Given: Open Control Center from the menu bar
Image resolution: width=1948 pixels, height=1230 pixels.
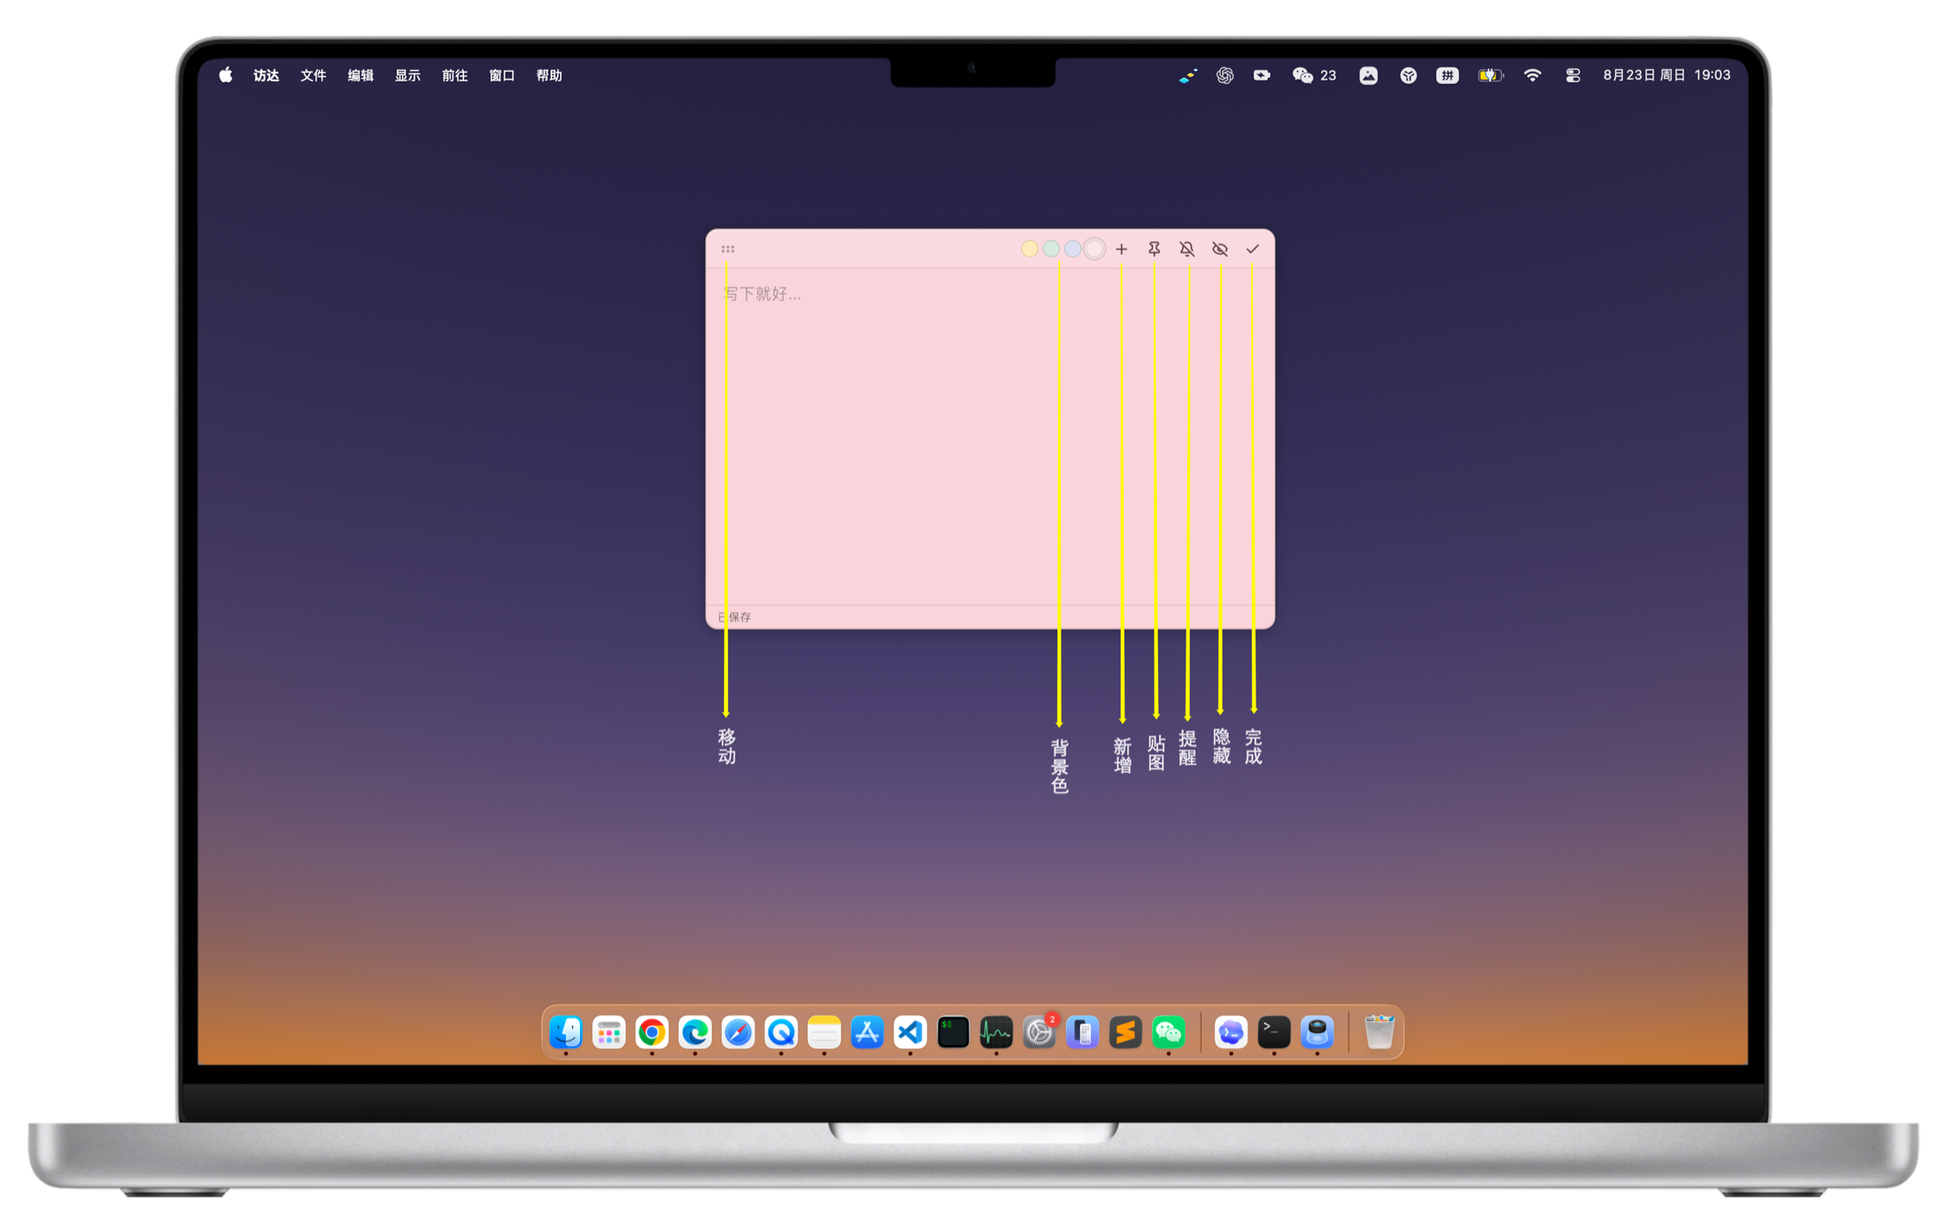Looking at the screenshot, I should tap(1573, 75).
